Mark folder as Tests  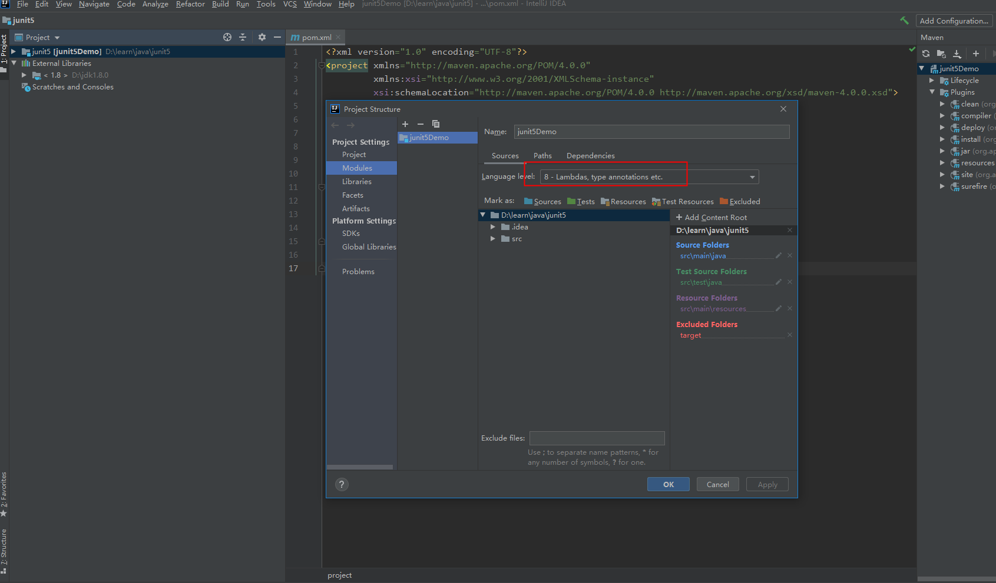click(581, 202)
